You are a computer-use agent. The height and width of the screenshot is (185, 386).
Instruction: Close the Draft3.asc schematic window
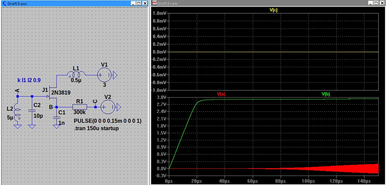pos(145,3)
